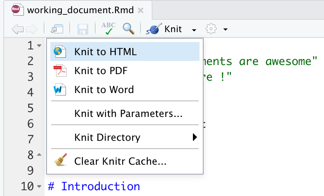Collapse the Introduction section at line 10
Screen dimensions: 324x196
39,187
